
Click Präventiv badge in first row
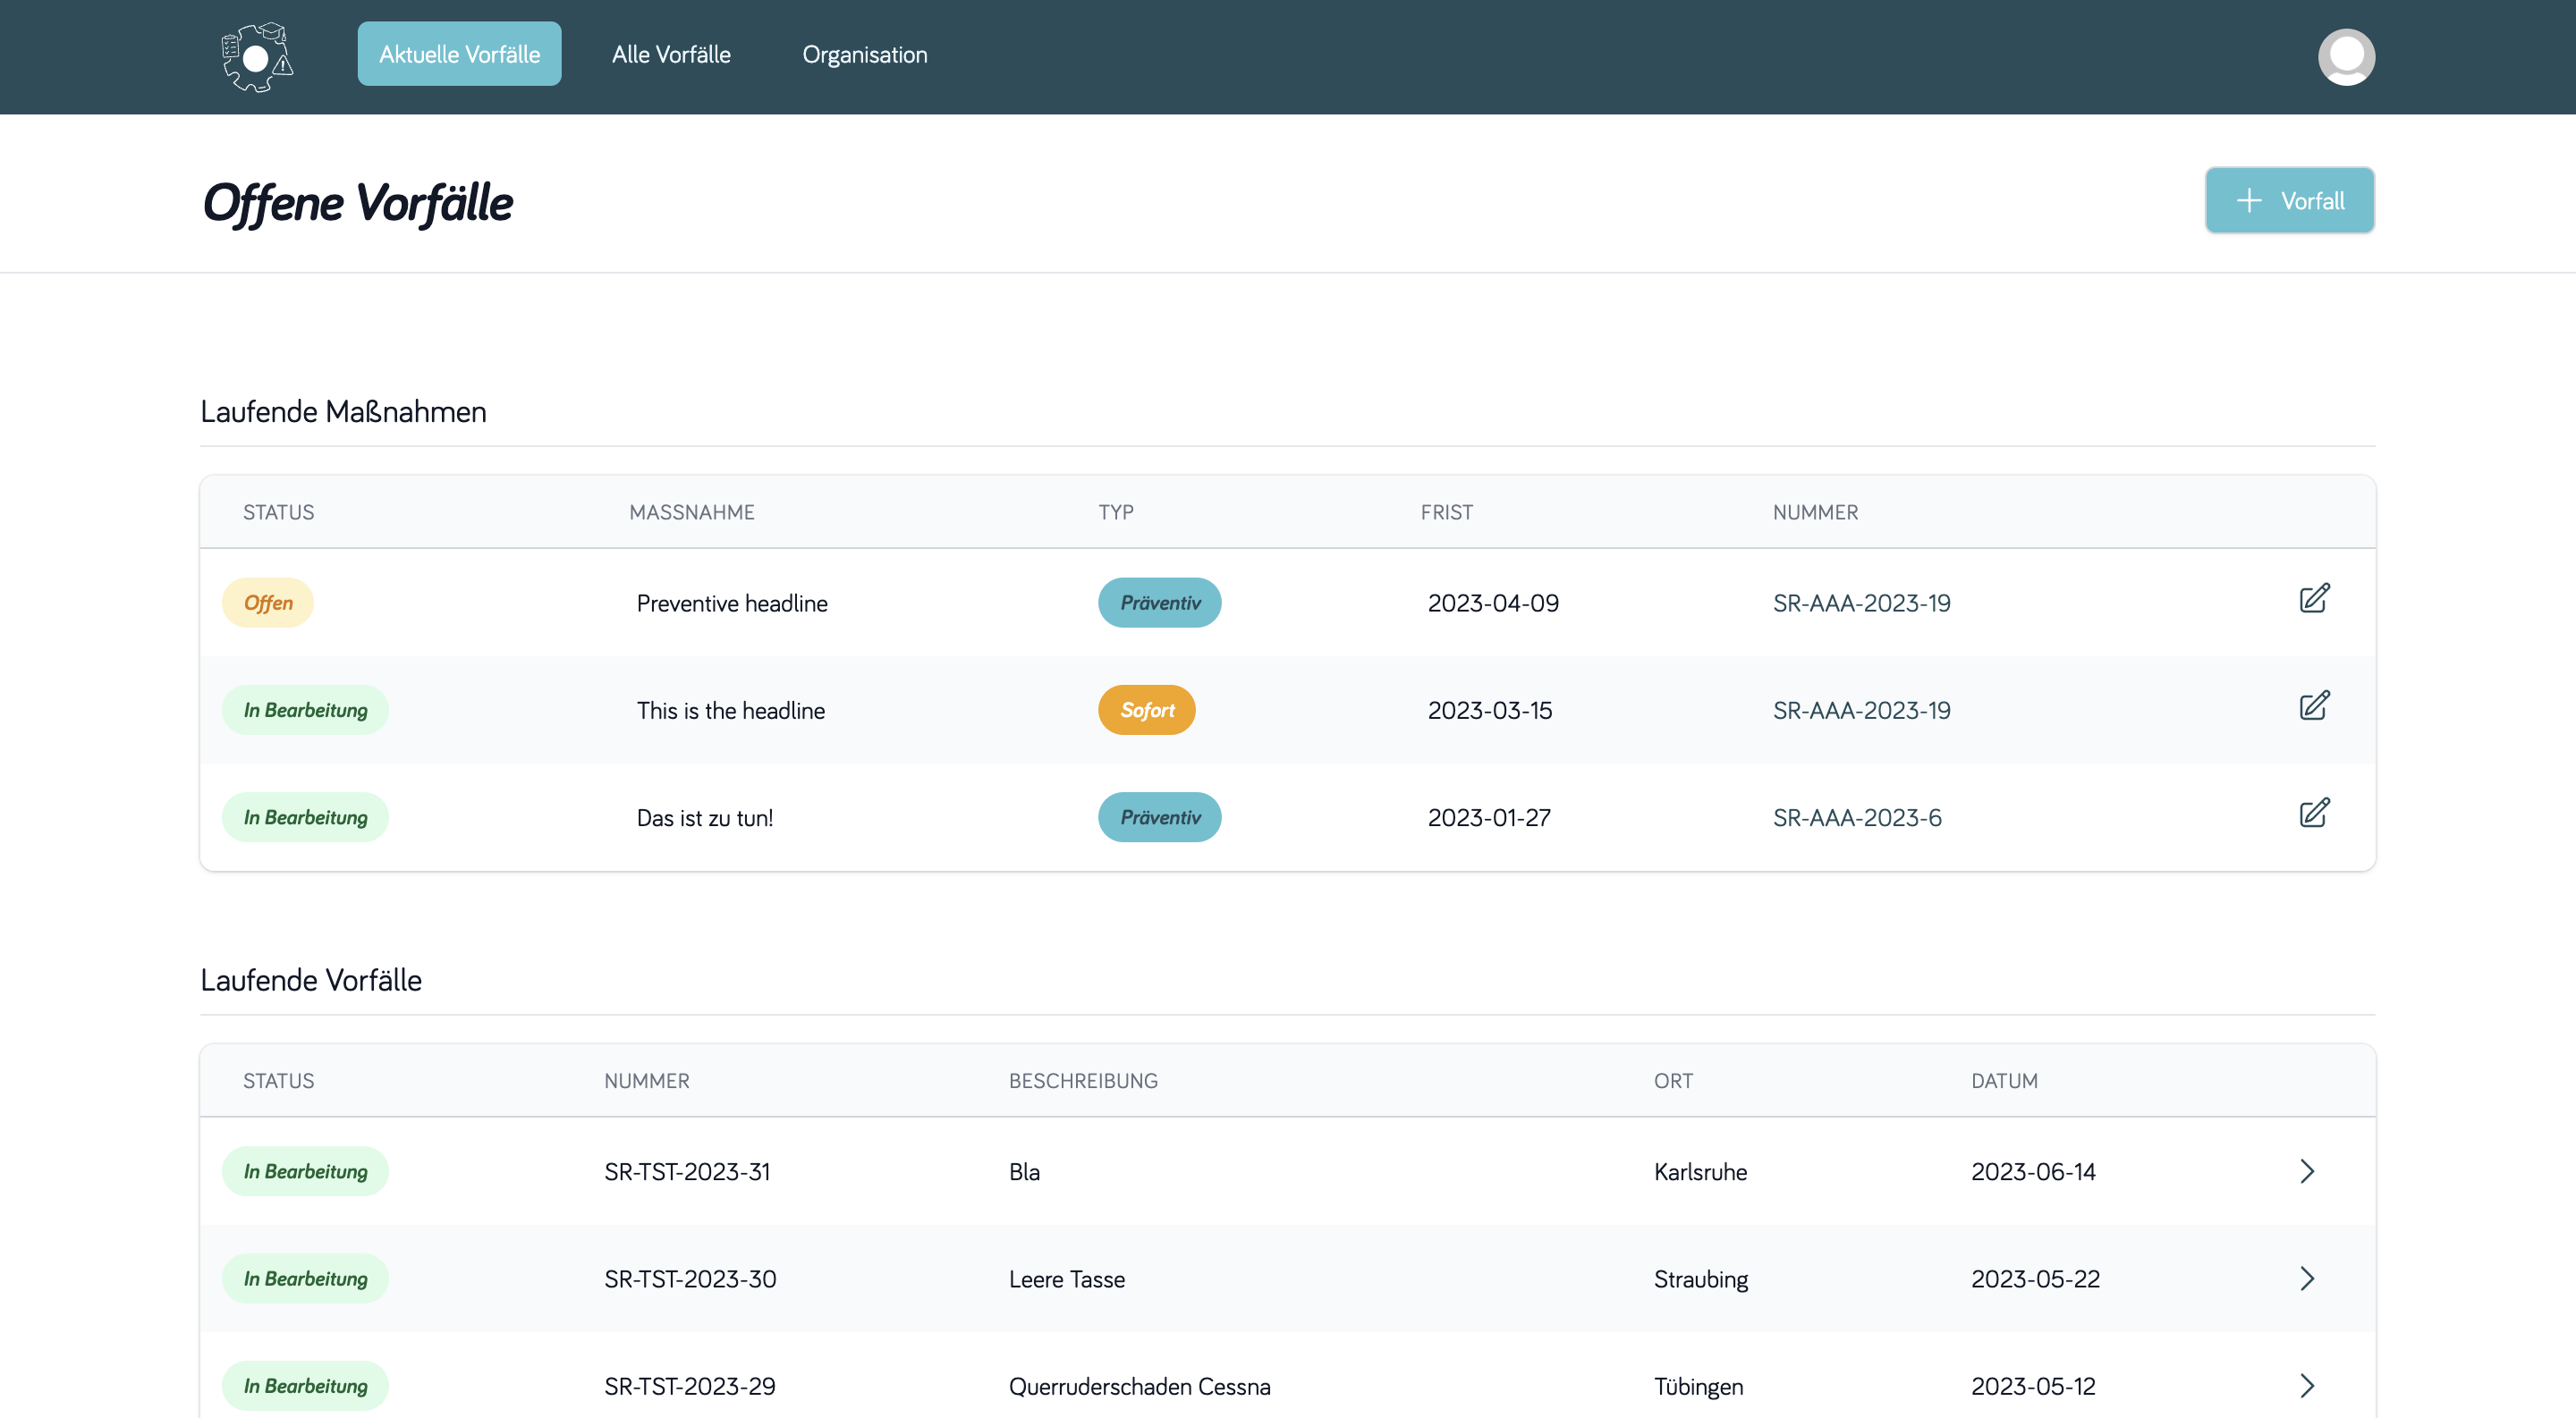tap(1159, 603)
